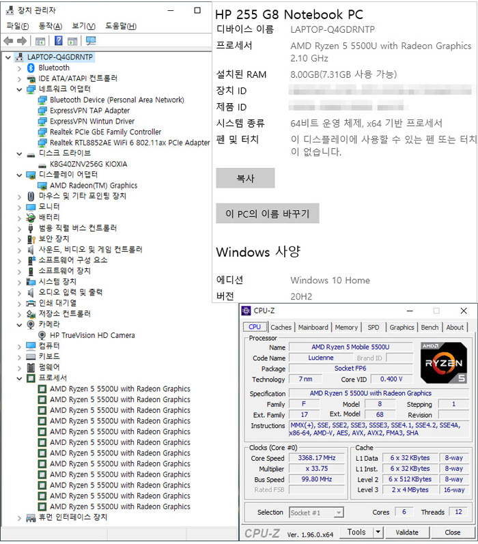The image size is (478, 544).
Task: Select Realtek RTL8852AE WiFi 6 adapter
Action: tap(130, 143)
